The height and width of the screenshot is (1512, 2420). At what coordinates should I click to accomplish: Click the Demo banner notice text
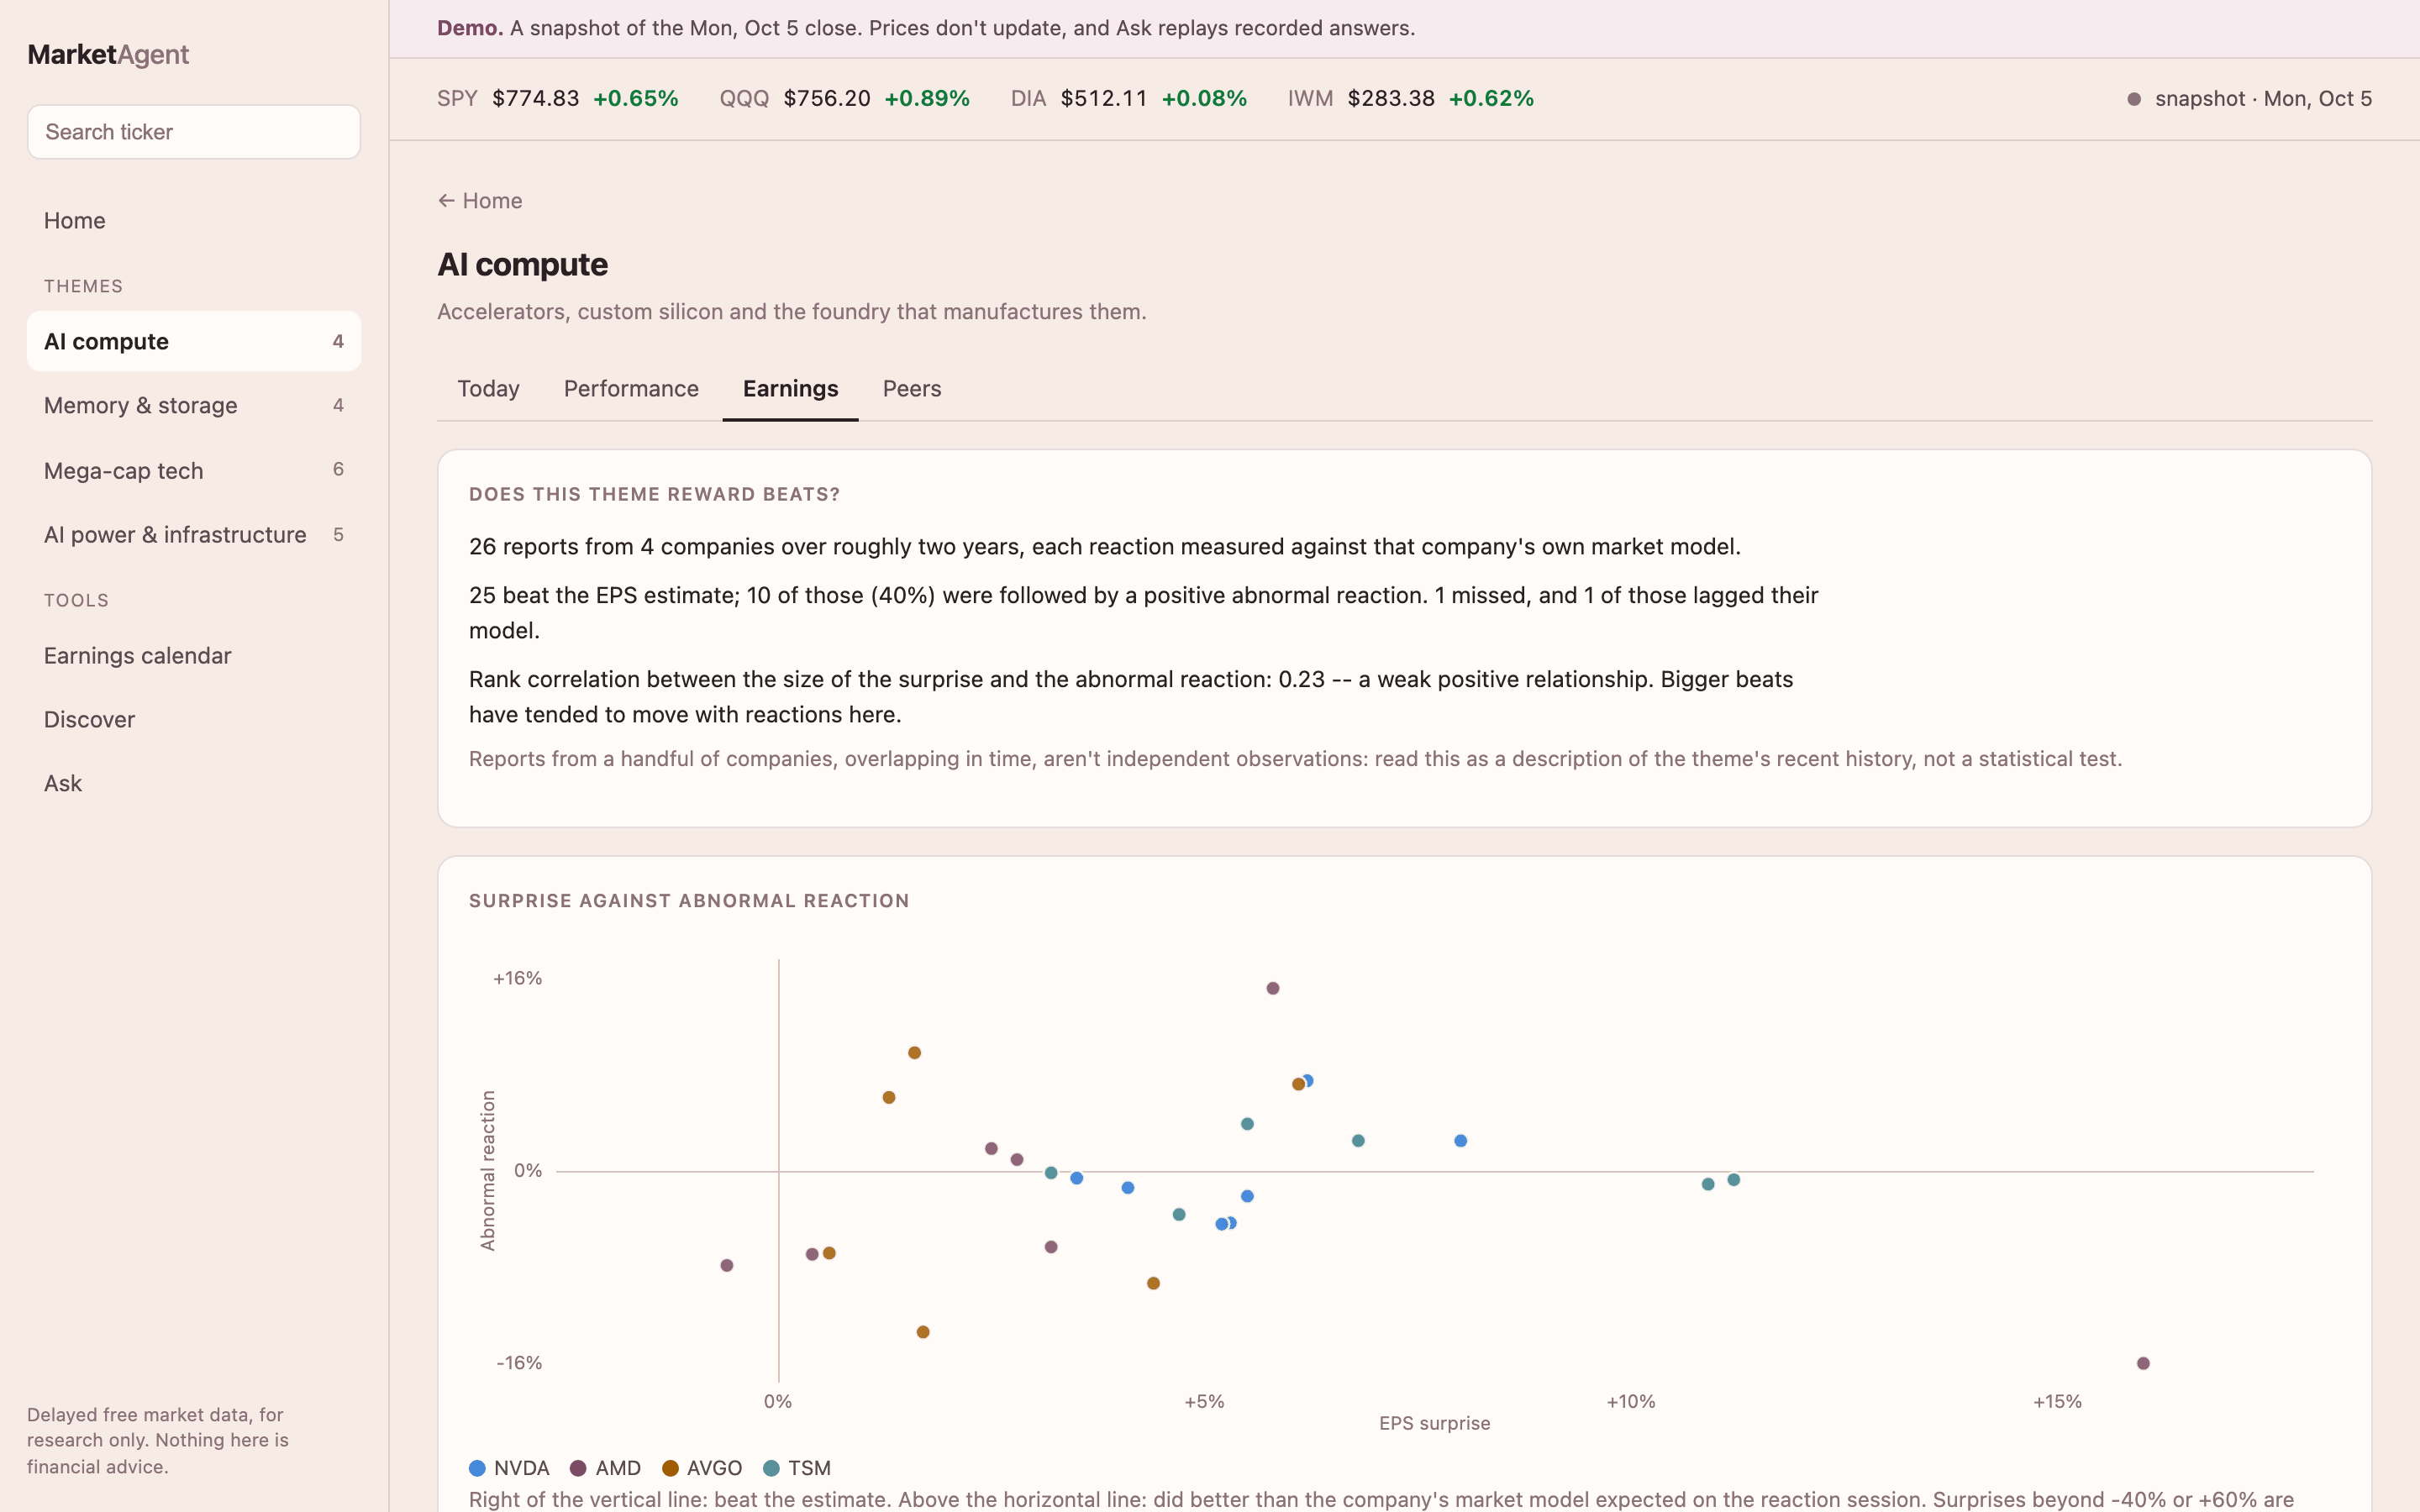point(926,28)
